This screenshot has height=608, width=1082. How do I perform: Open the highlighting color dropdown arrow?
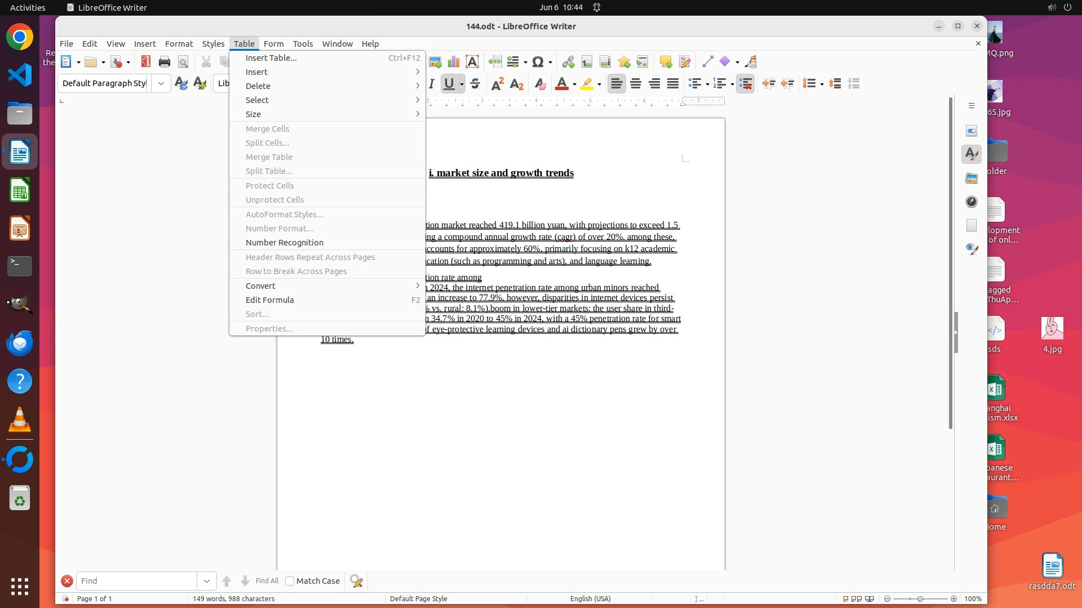pos(599,84)
